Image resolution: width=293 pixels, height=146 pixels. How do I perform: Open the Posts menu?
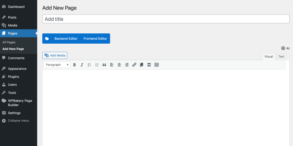(x=19, y=17)
